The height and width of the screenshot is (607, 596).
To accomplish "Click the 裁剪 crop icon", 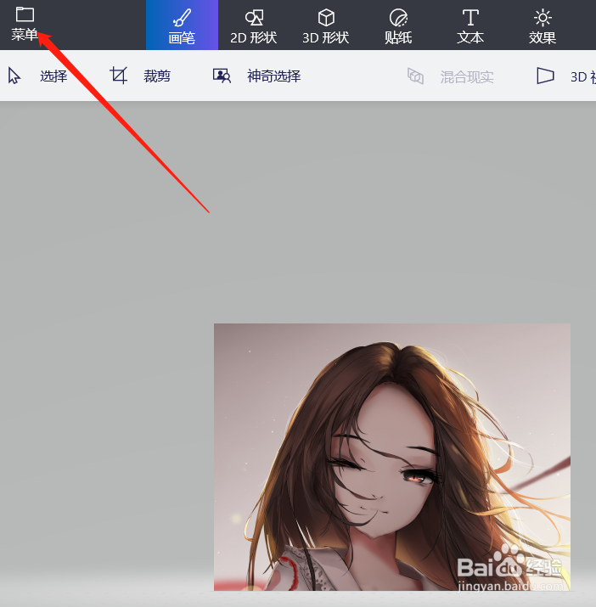I will coord(119,75).
